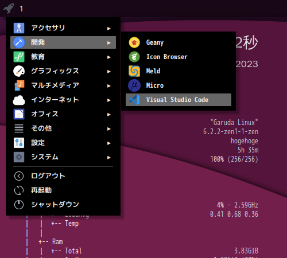
Task: Click the ログアウト back arrow icon
Action: tap(19, 176)
